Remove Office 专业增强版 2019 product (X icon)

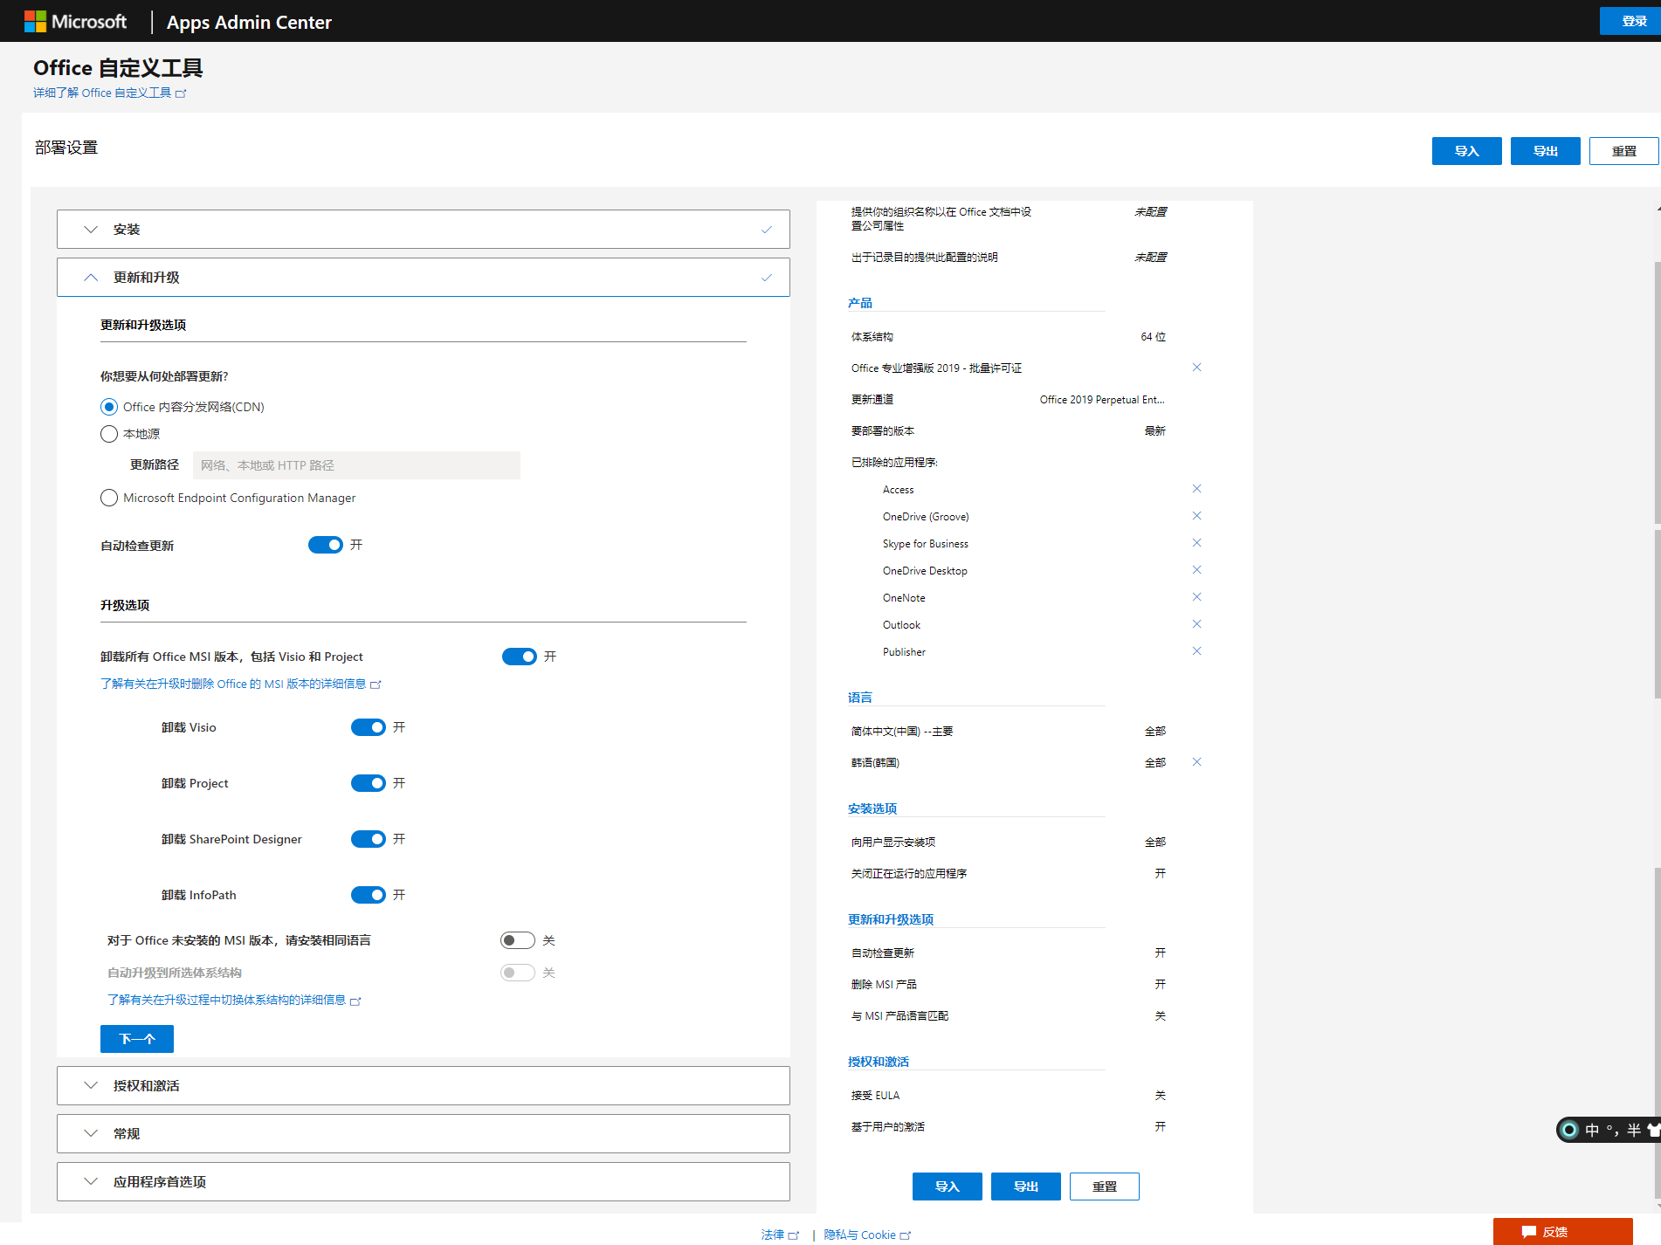1196,368
